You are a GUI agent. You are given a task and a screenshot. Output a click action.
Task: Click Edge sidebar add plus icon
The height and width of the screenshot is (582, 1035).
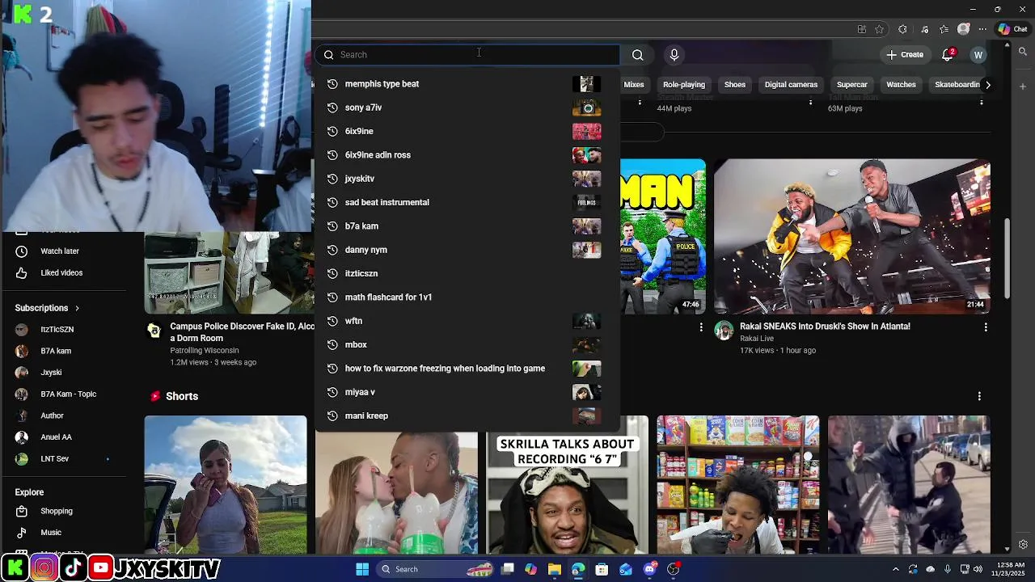coord(1023,86)
